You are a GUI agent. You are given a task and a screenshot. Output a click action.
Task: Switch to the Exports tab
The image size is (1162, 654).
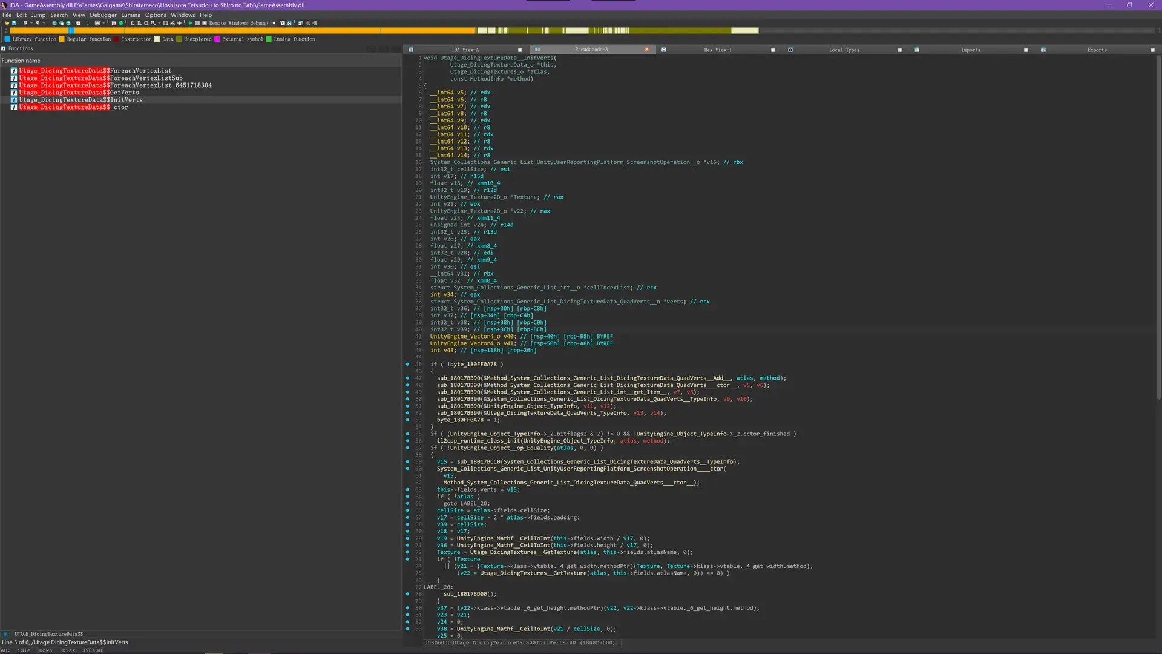pyautogui.click(x=1097, y=50)
